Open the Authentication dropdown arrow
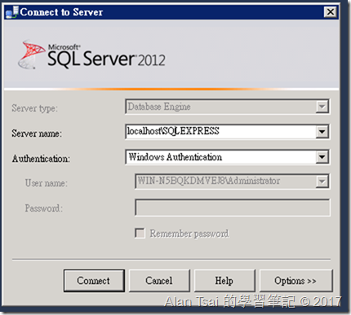 (322, 157)
